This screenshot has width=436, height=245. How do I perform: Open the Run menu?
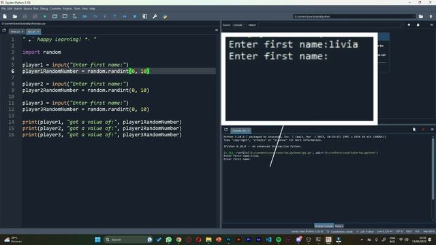click(x=36, y=9)
